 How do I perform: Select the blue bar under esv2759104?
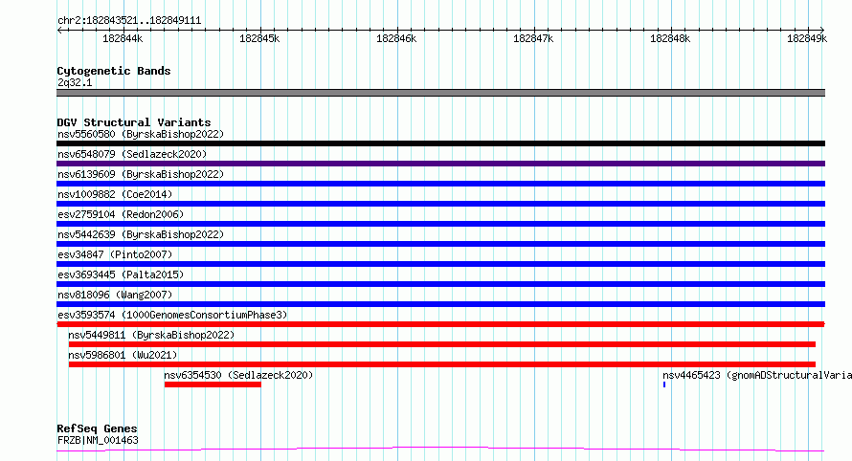[x=440, y=224]
